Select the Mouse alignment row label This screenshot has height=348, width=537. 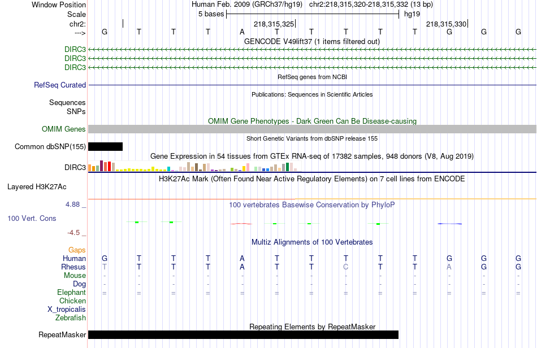[x=75, y=276]
